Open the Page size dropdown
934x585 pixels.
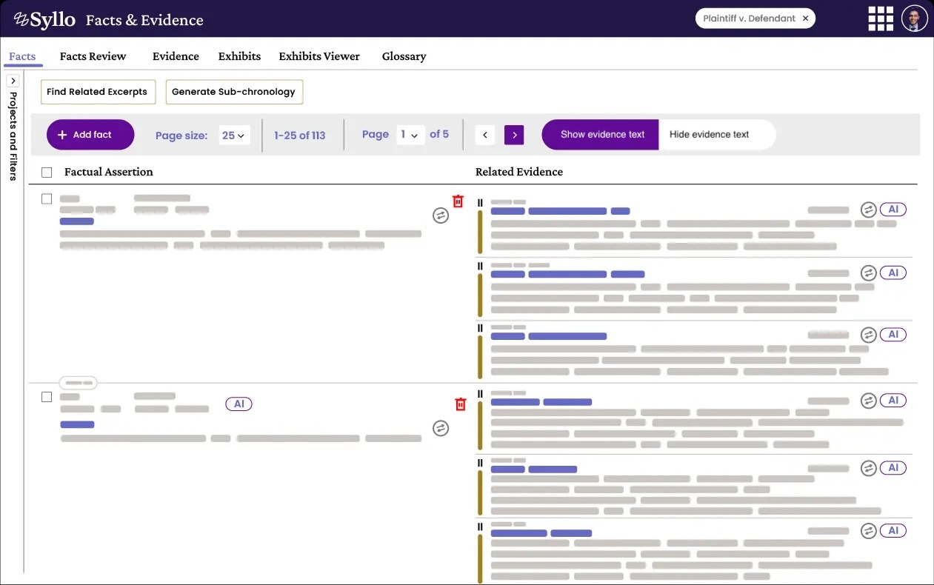coord(234,136)
